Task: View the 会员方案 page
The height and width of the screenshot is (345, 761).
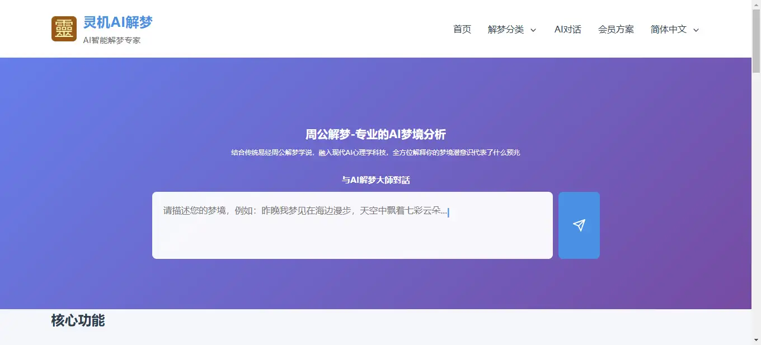Action: [x=616, y=30]
